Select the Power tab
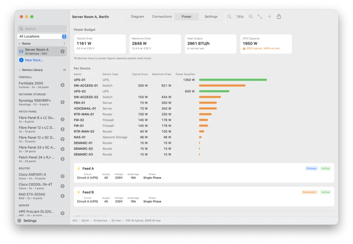Screen dimensions: 353x244 pyautogui.click(x=186, y=16)
